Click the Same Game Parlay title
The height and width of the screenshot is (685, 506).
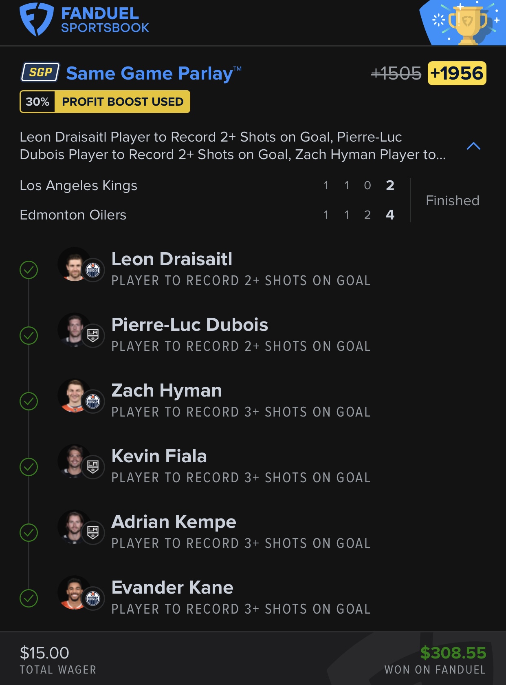point(149,74)
